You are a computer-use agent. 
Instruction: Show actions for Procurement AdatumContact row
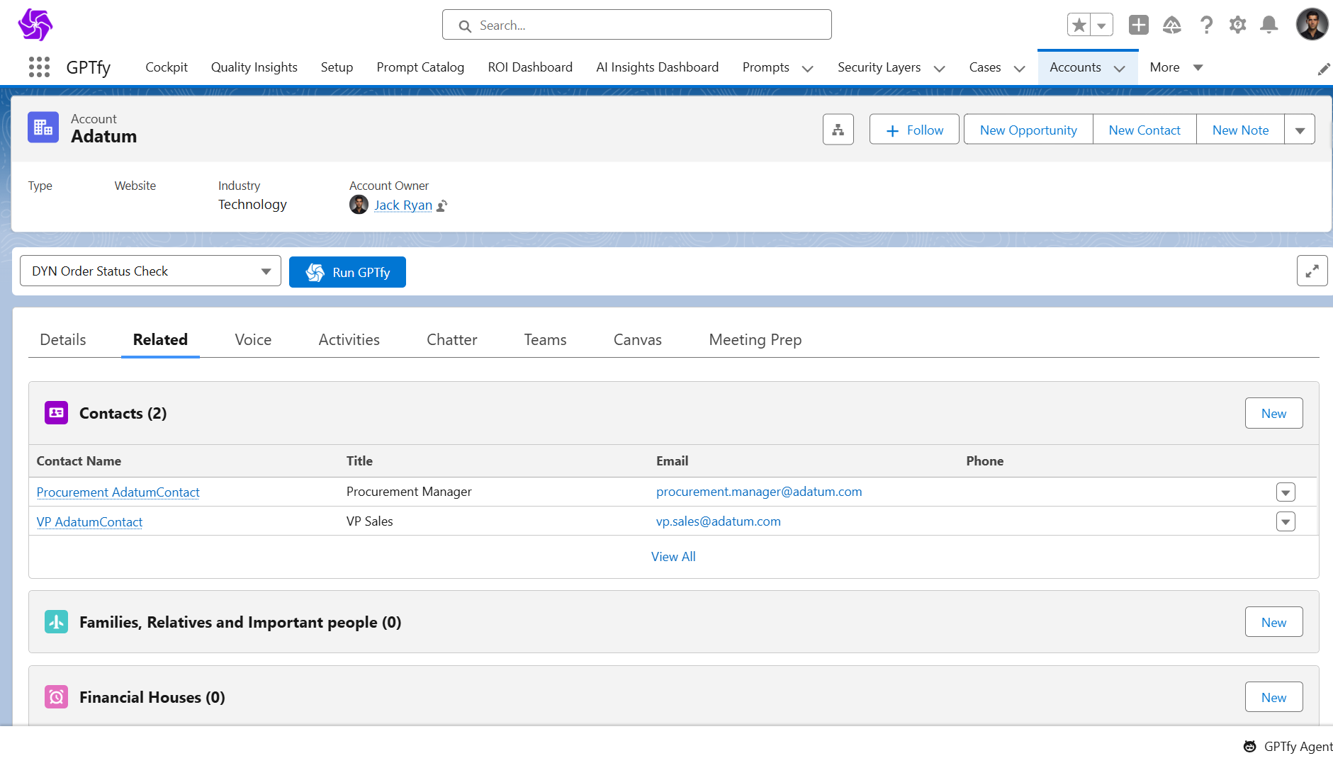pyautogui.click(x=1286, y=492)
